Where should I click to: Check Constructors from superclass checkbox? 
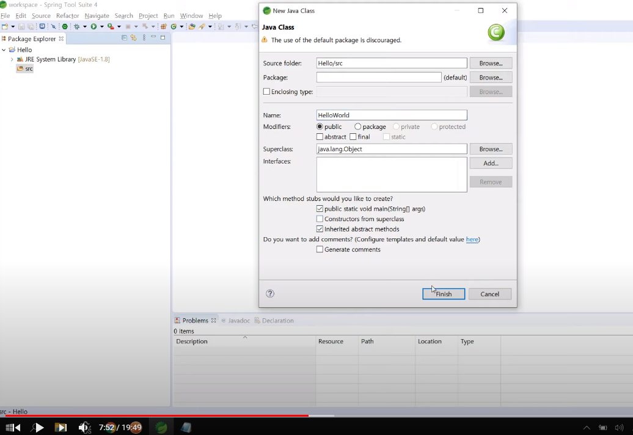coord(320,219)
